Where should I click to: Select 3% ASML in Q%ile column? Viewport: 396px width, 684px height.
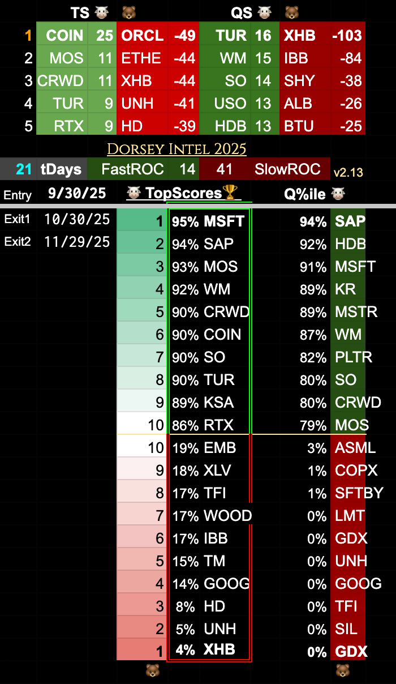pos(341,448)
